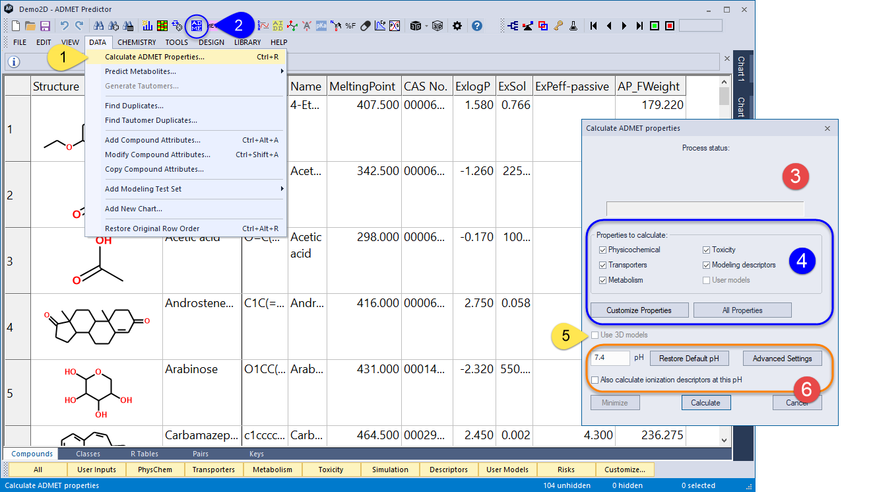
Task: Click the %F bioavailability toolbar icon
Action: (350, 26)
